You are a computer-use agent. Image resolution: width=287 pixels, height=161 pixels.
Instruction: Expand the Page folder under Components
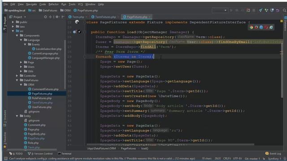click(x=21, y=63)
